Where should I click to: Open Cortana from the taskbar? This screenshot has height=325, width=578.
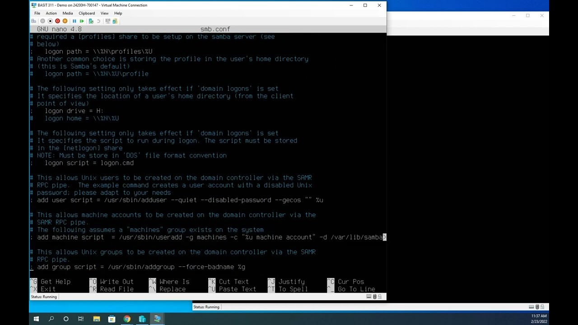click(x=66, y=319)
